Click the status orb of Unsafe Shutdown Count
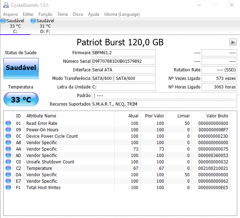240x218 pixels. [8, 162]
